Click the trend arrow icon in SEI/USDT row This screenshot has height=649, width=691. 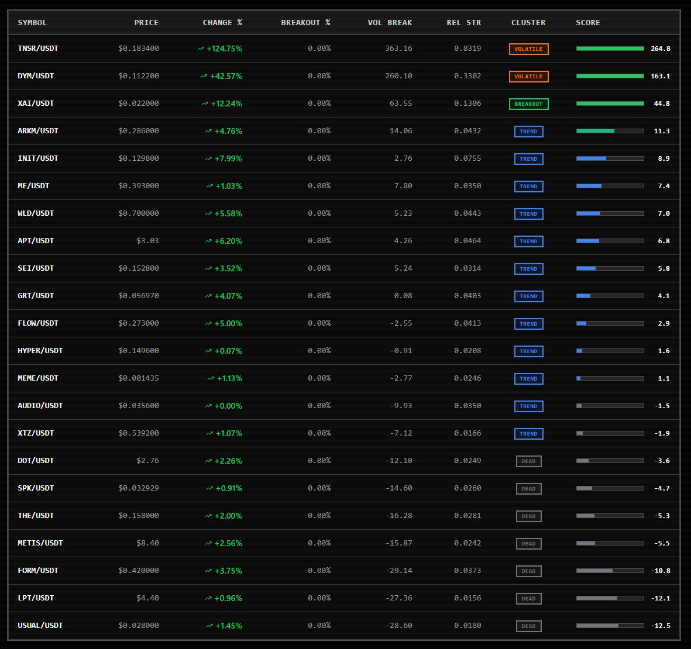(208, 268)
